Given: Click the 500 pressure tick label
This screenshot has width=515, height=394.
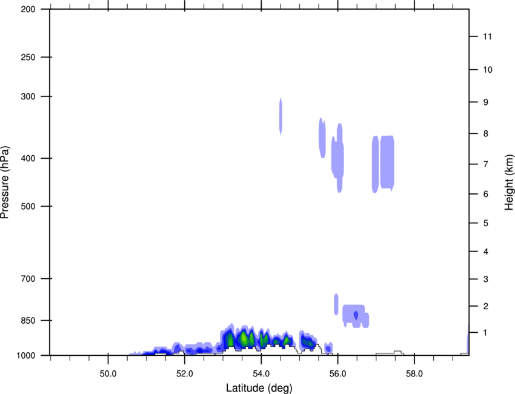Looking at the screenshot, I should point(28,206).
